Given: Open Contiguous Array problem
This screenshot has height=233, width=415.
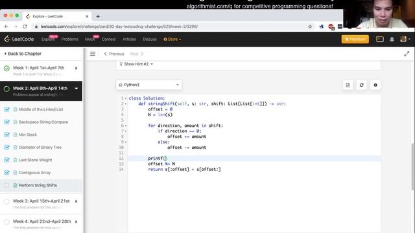Looking at the screenshot, I should (34, 173).
